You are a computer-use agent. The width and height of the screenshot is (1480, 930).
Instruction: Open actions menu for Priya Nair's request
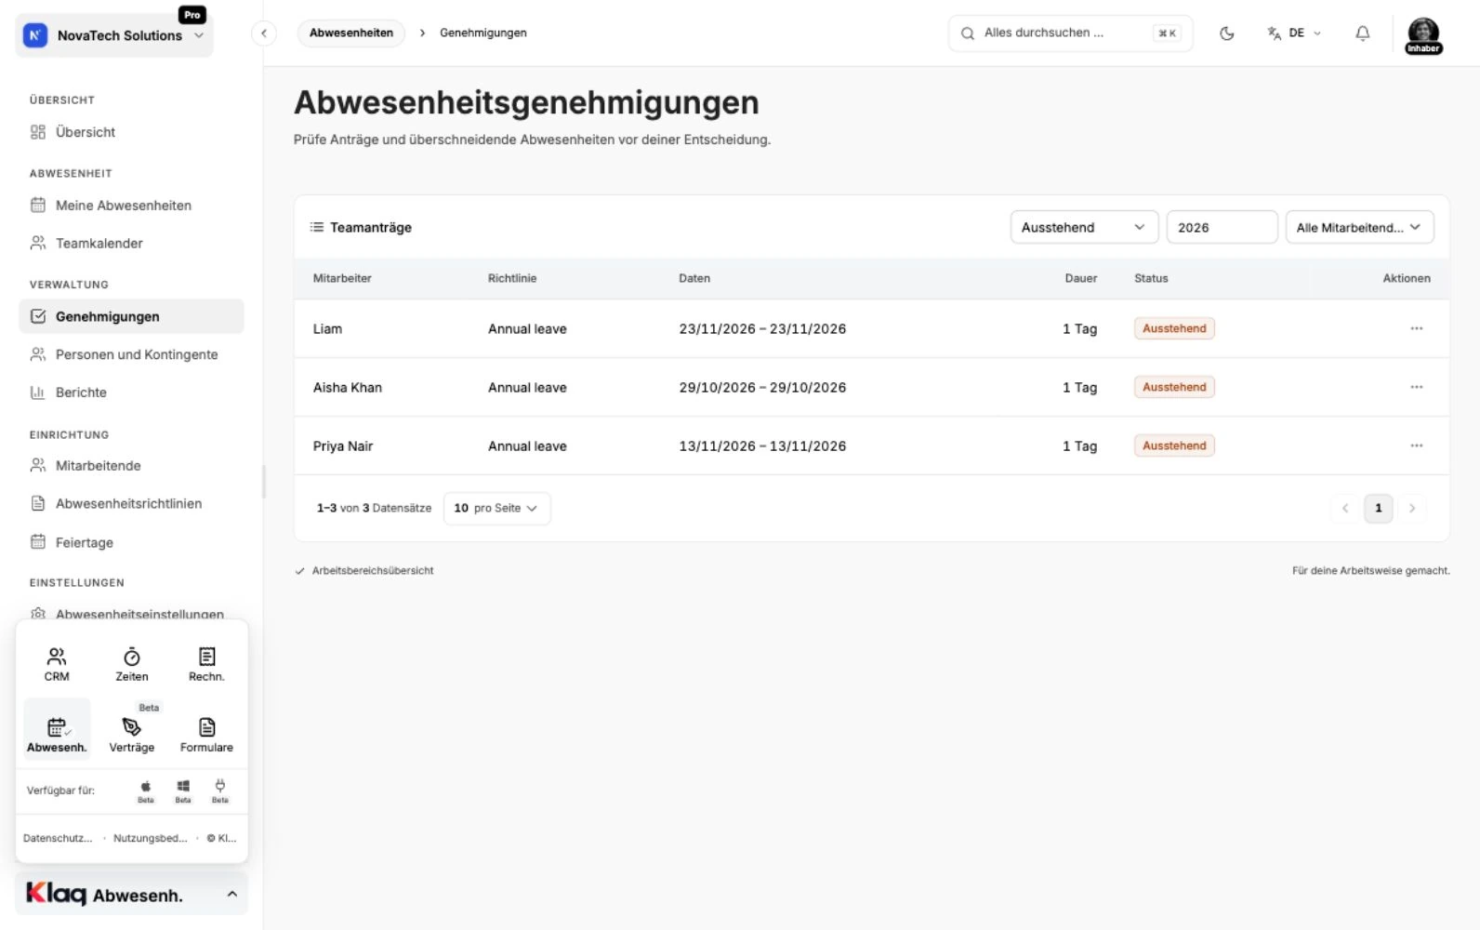pyautogui.click(x=1416, y=445)
